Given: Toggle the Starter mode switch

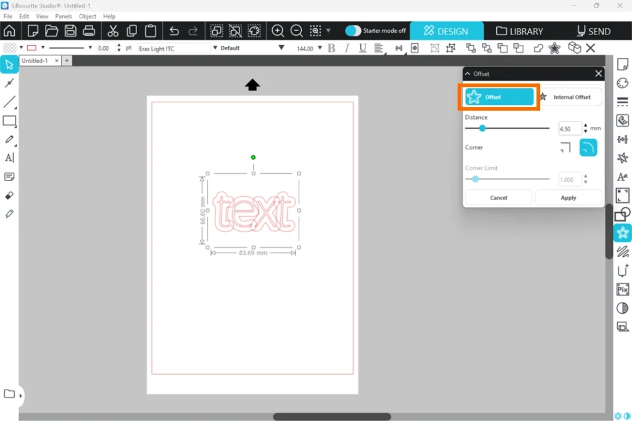Looking at the screenshot, I should pyautogui.click(x=353, y=31).
